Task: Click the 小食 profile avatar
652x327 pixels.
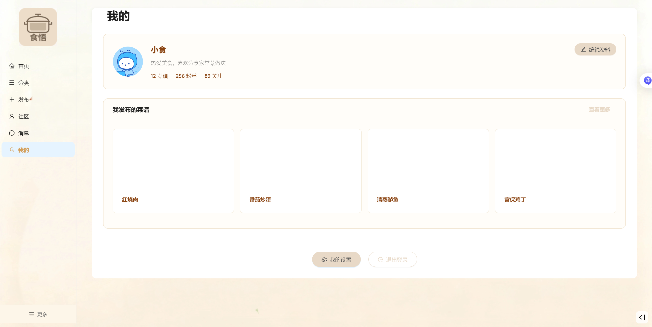Action: coord(128,62)
